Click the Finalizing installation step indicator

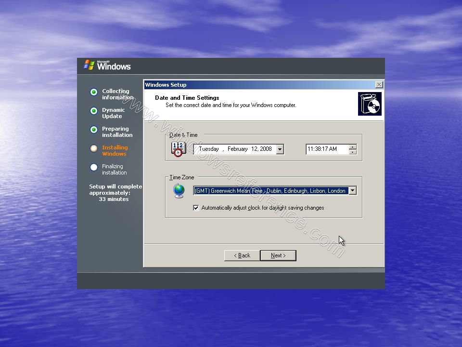pos(94,167)
